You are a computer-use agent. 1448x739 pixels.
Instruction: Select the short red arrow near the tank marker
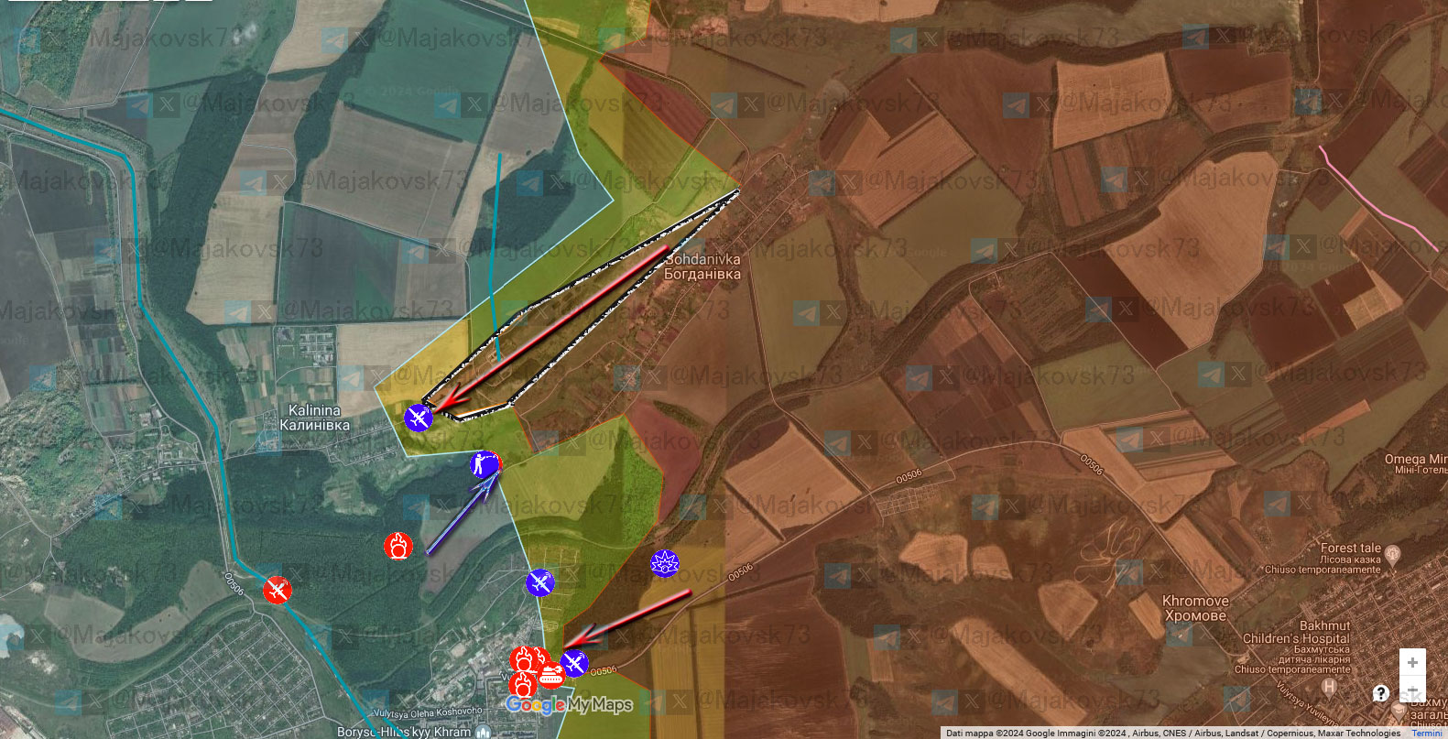click(x=626, y=619)
